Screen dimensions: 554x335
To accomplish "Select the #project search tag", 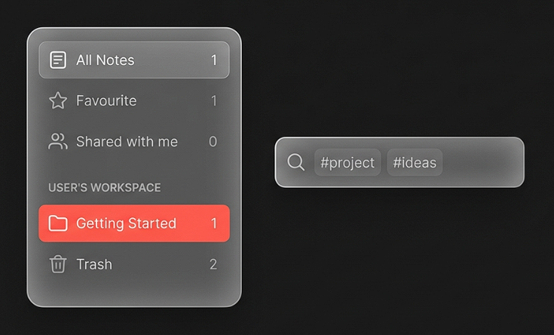I will [x=347, y=162].
